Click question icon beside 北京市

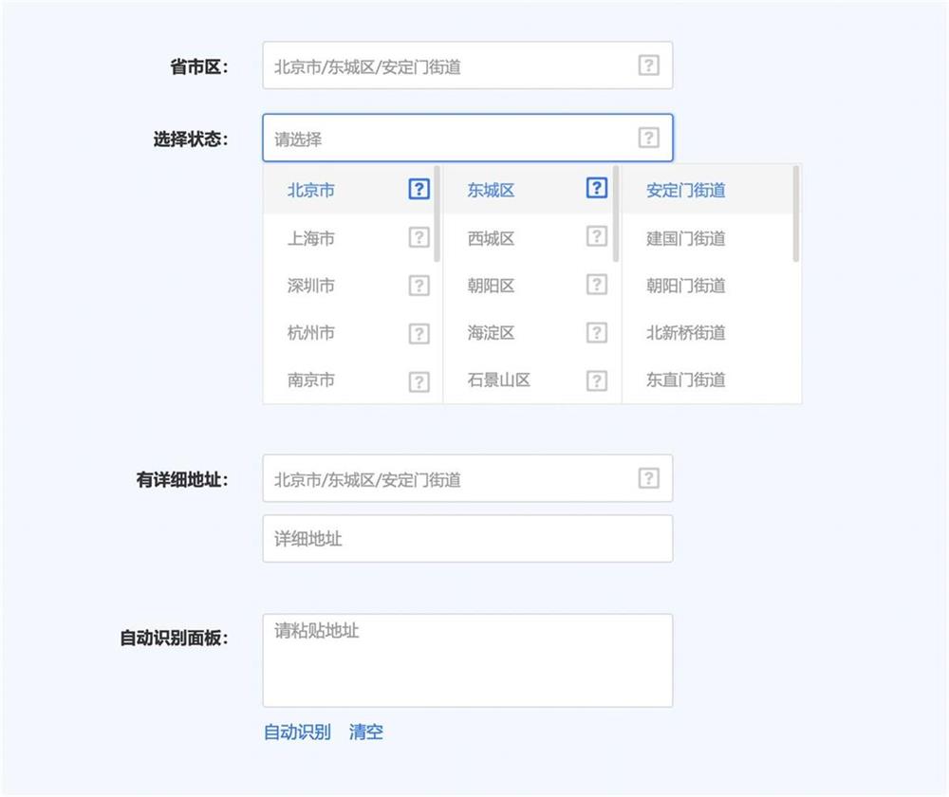click(x=419, y=189)
